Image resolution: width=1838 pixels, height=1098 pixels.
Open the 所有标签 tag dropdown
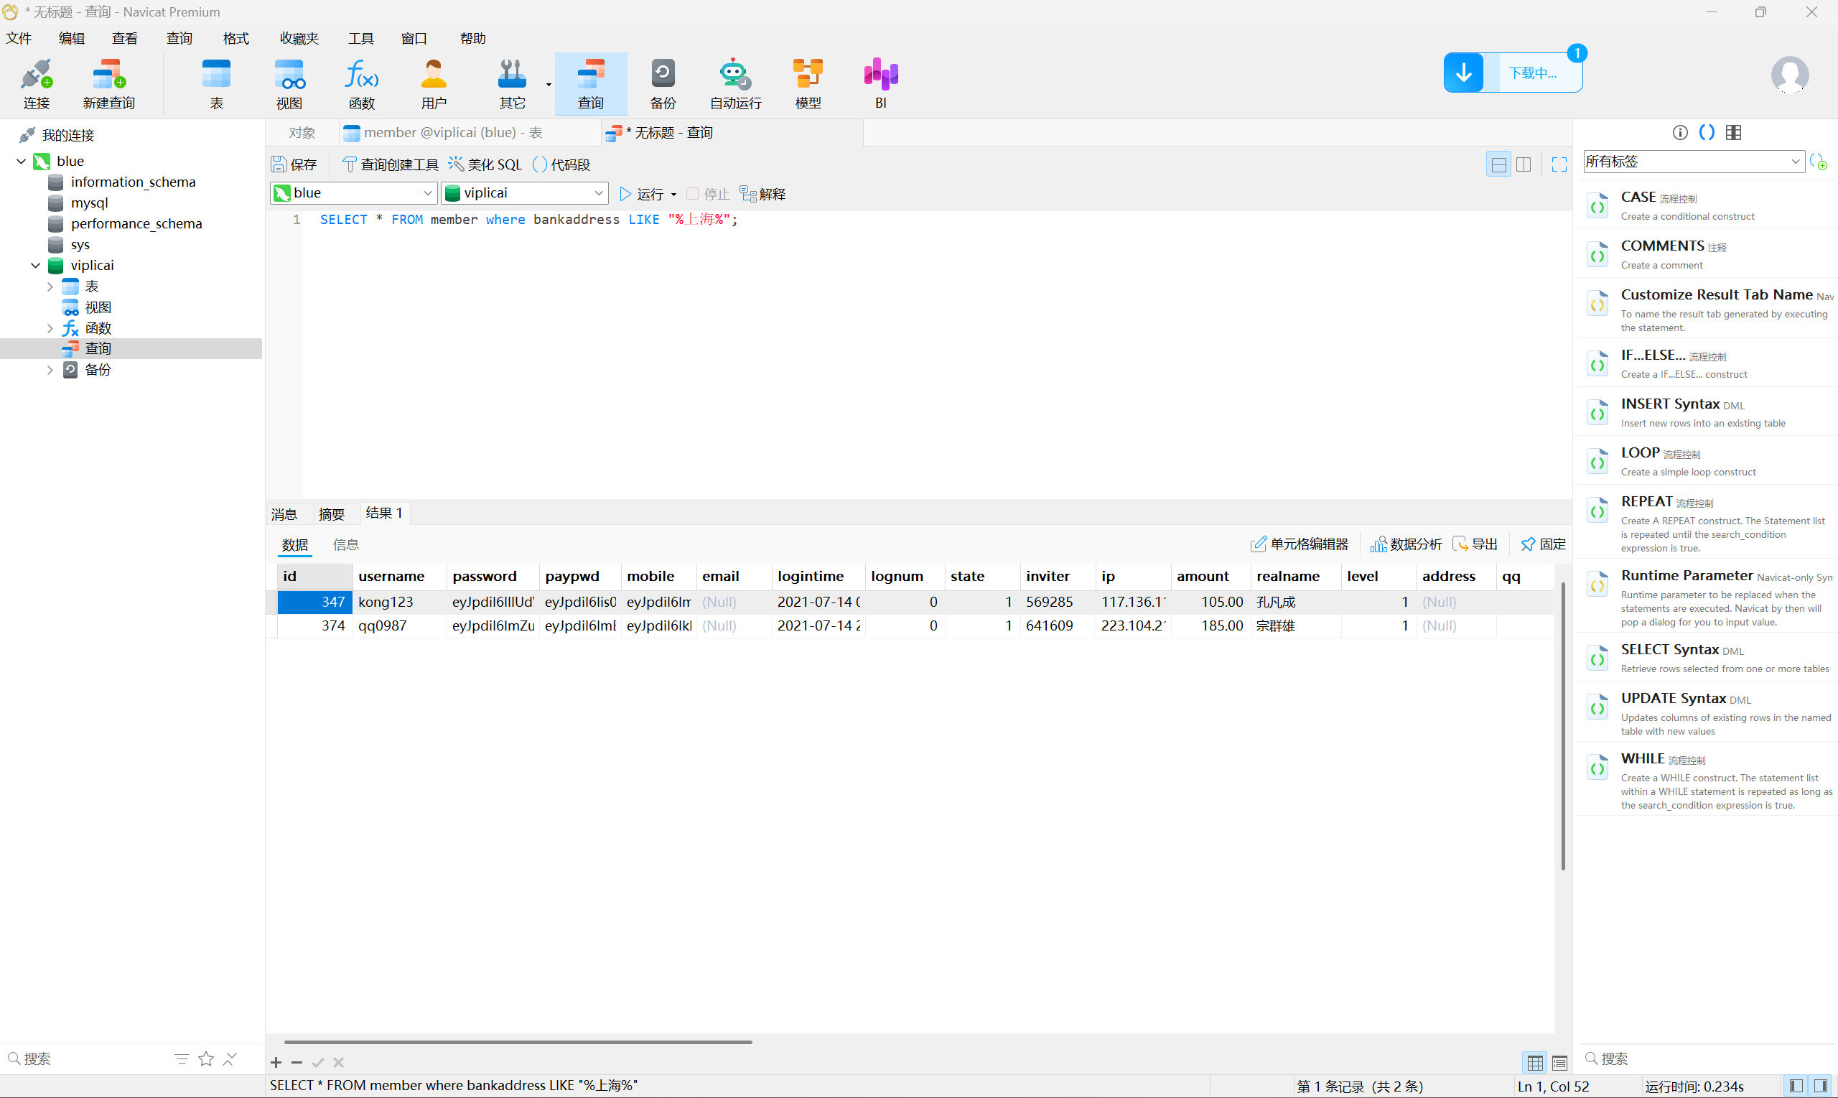tap(1694, 162)
